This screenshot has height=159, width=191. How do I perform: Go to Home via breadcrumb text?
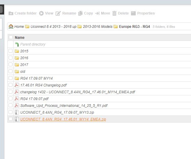click(x=19, y=26)
